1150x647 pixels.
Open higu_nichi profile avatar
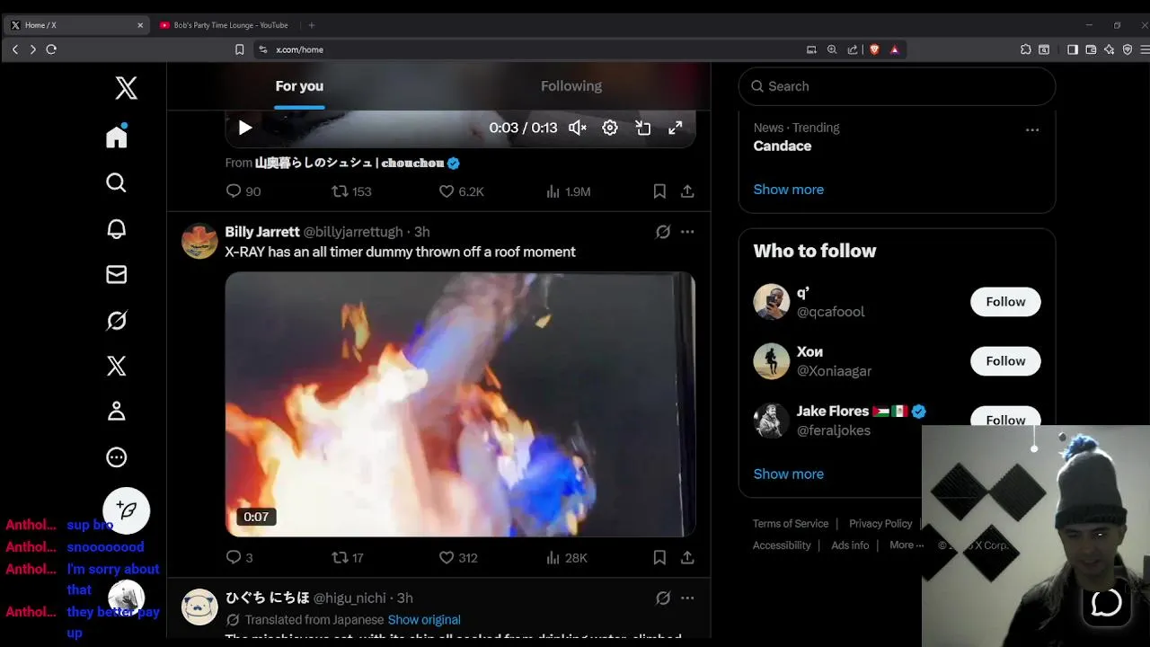[x=199, y=607]
